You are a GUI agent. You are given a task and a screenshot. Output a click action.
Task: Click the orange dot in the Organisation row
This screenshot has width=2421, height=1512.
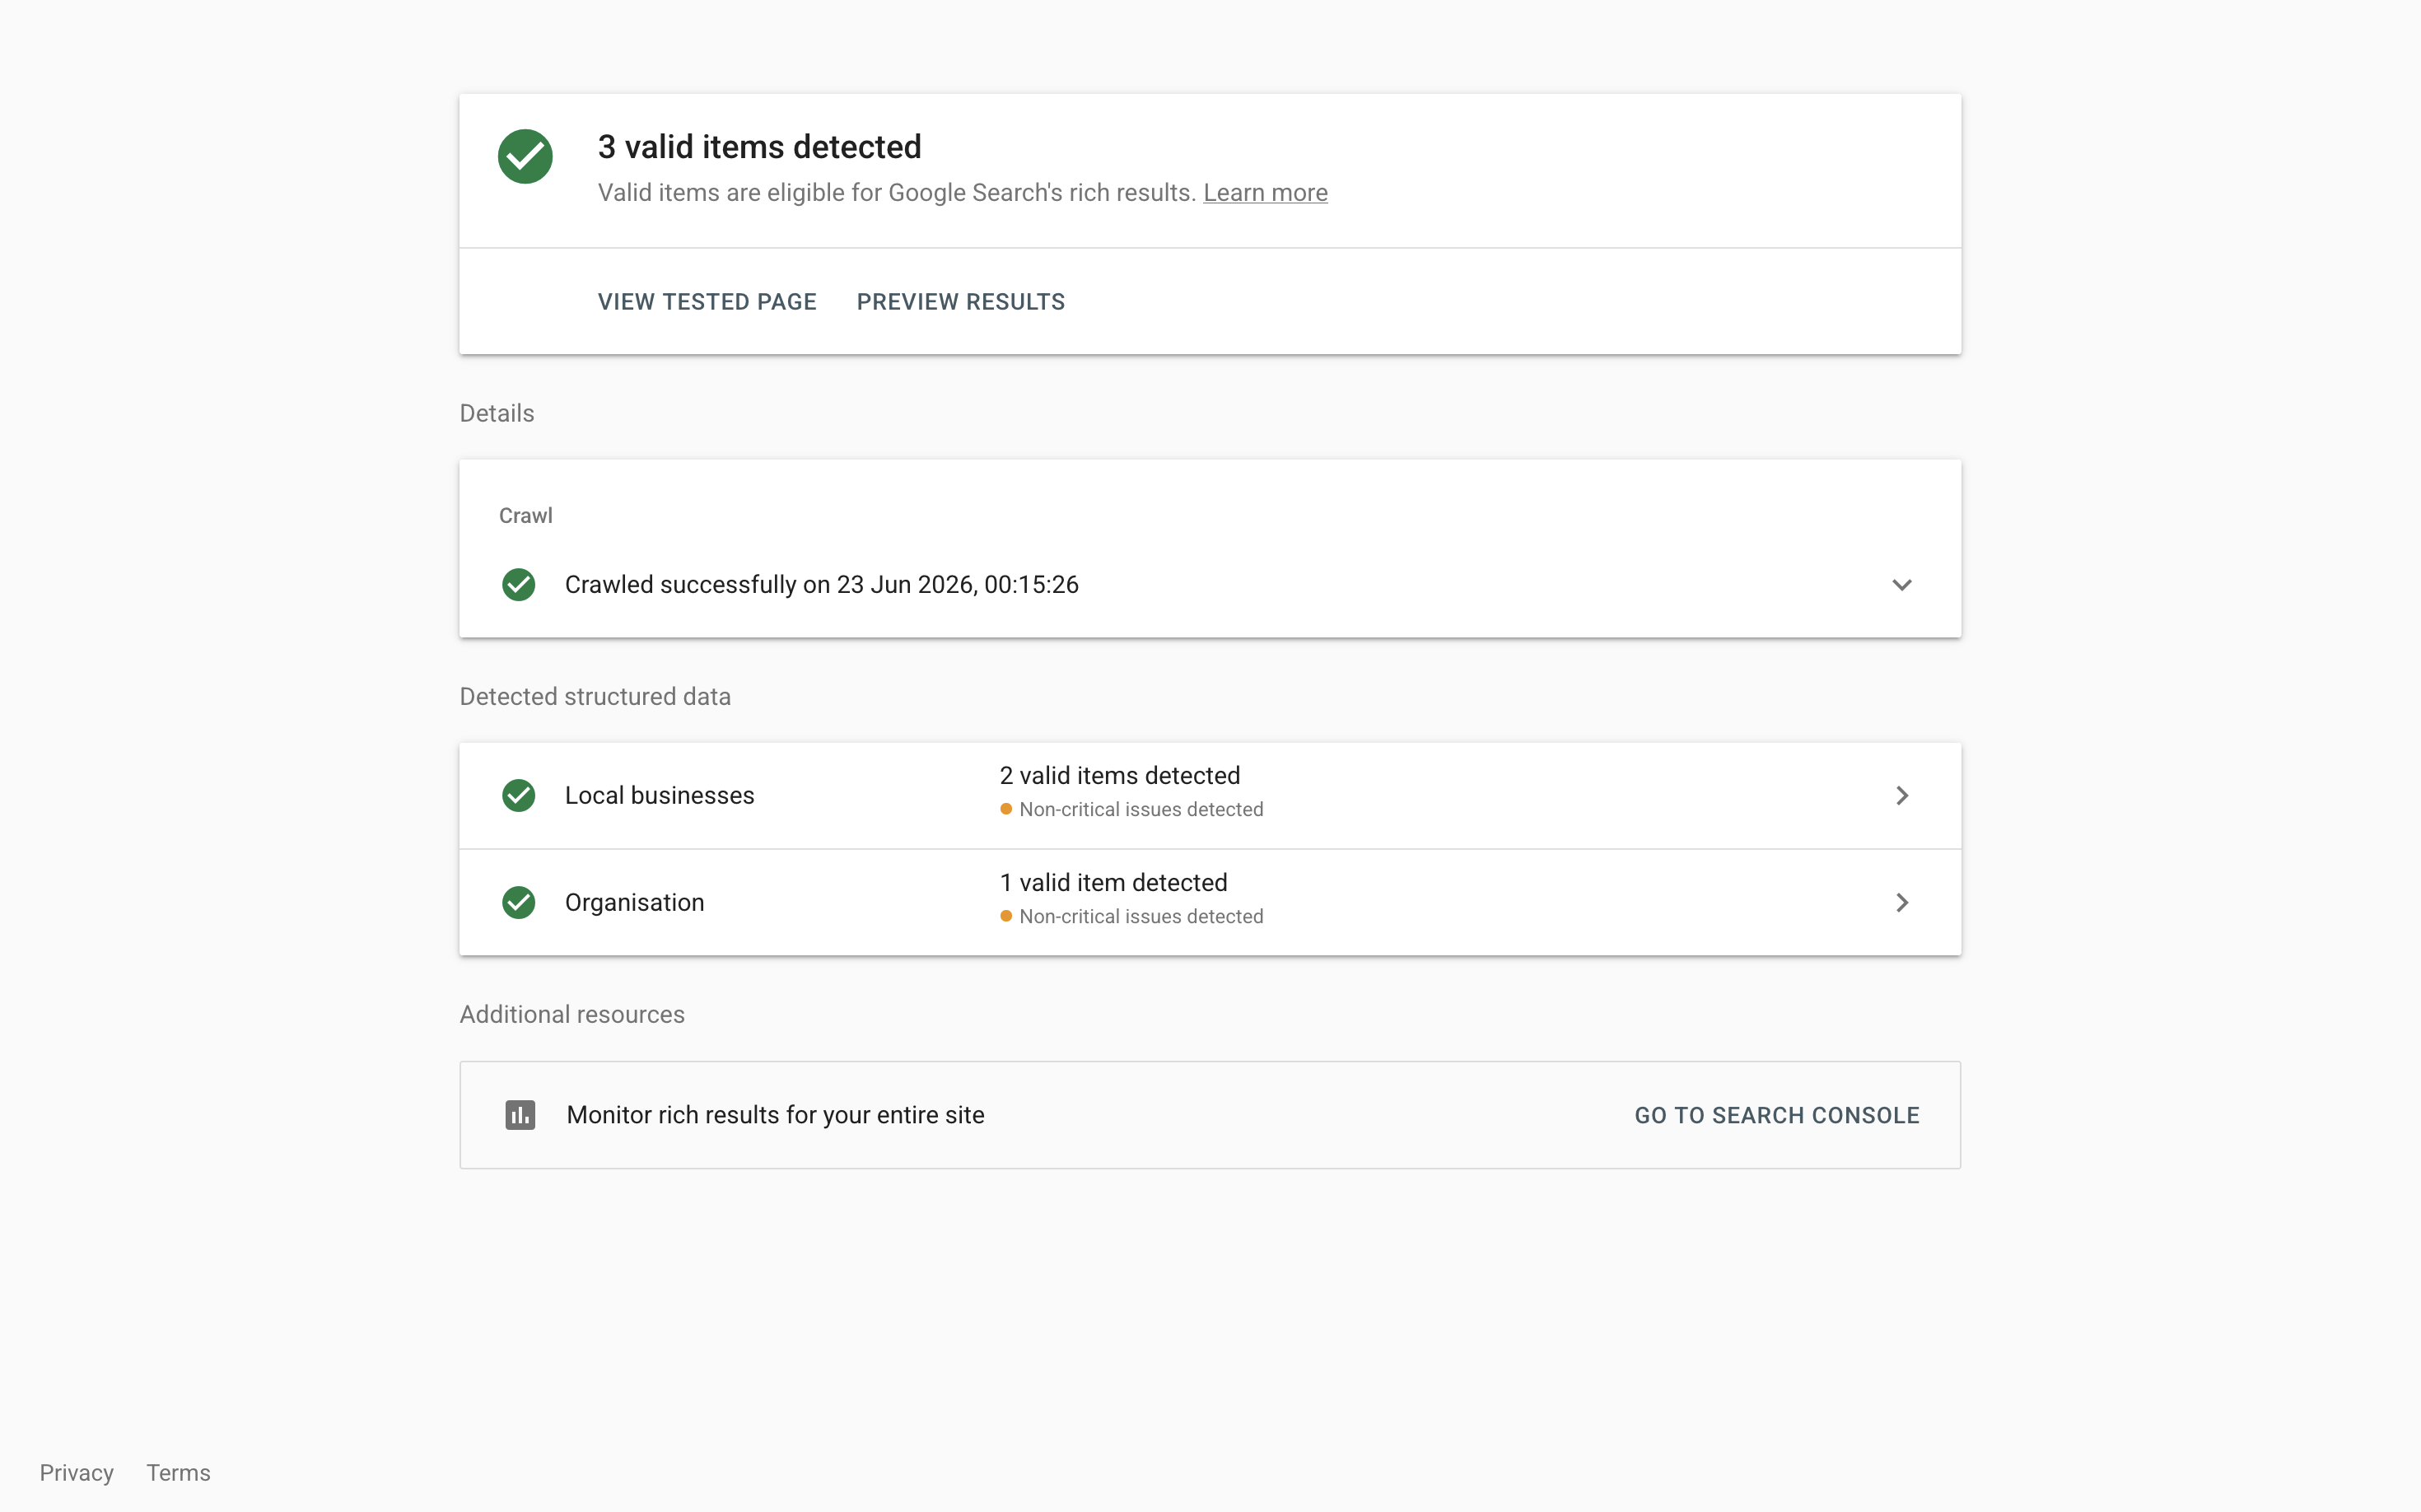(1006, 916)
